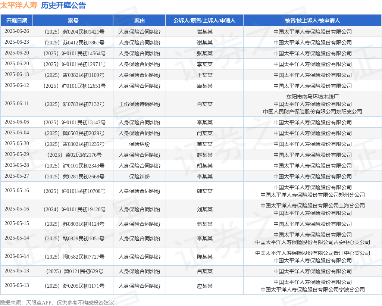Click plaintiff 赵某某

pos(205,155)
